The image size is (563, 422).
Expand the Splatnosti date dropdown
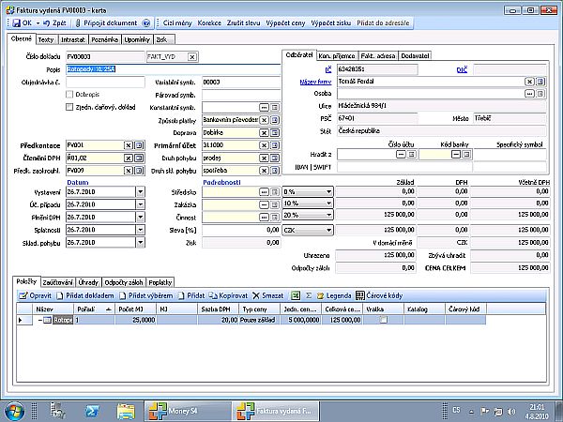(x=140, y=230)
